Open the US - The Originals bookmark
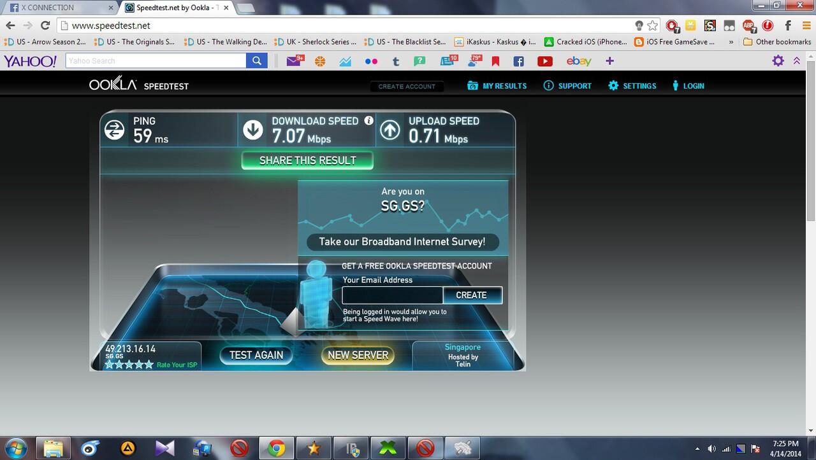 click(x=135, y=42)
